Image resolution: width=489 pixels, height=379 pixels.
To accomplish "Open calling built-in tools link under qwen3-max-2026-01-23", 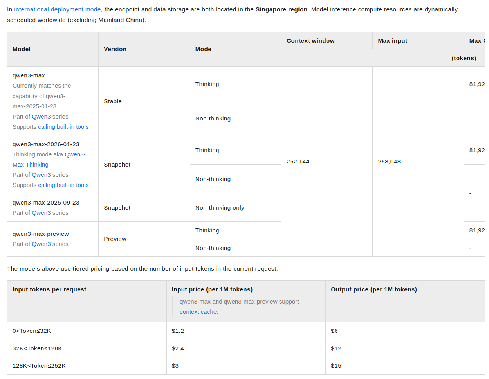I will (63, 185).
